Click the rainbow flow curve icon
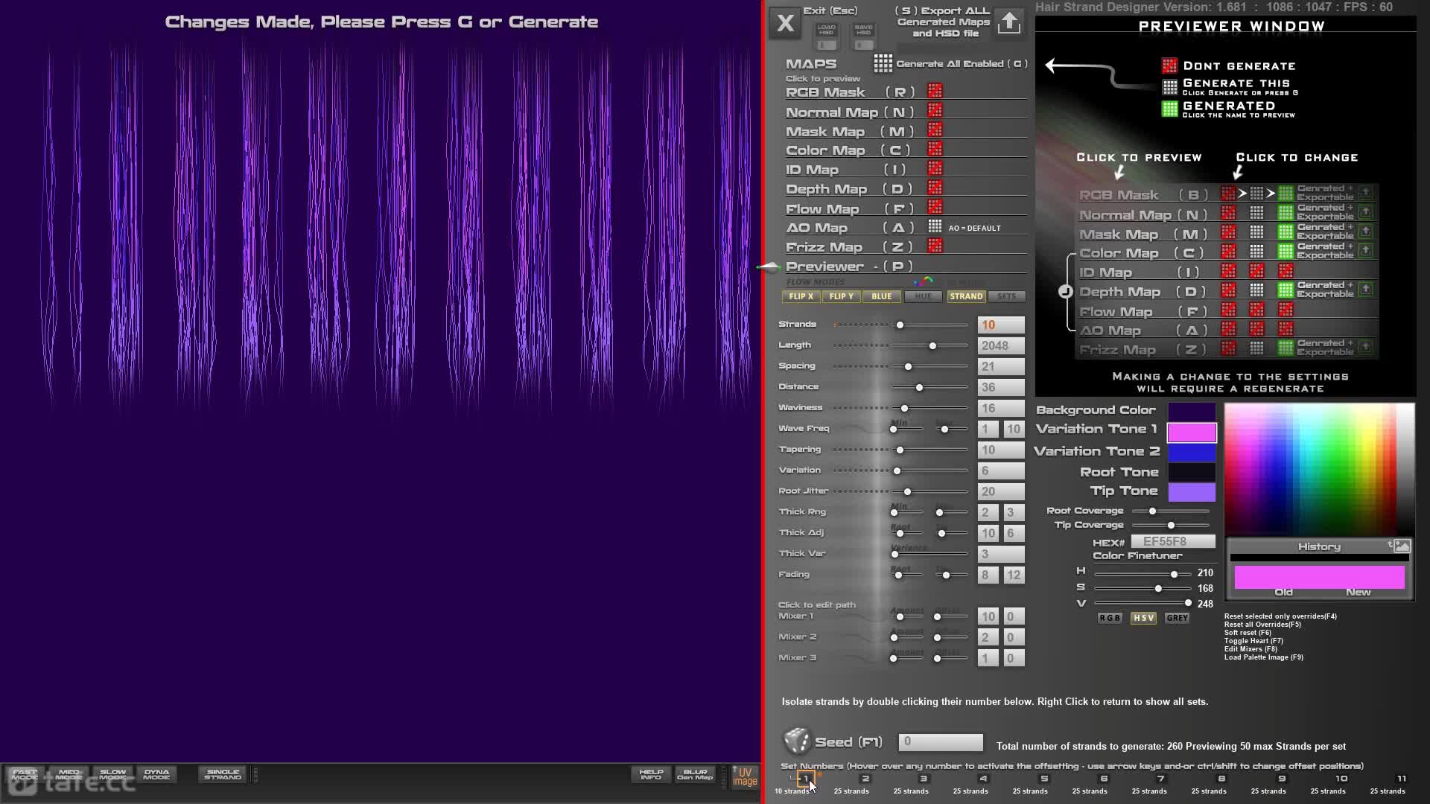 click(x=924, y=281)
